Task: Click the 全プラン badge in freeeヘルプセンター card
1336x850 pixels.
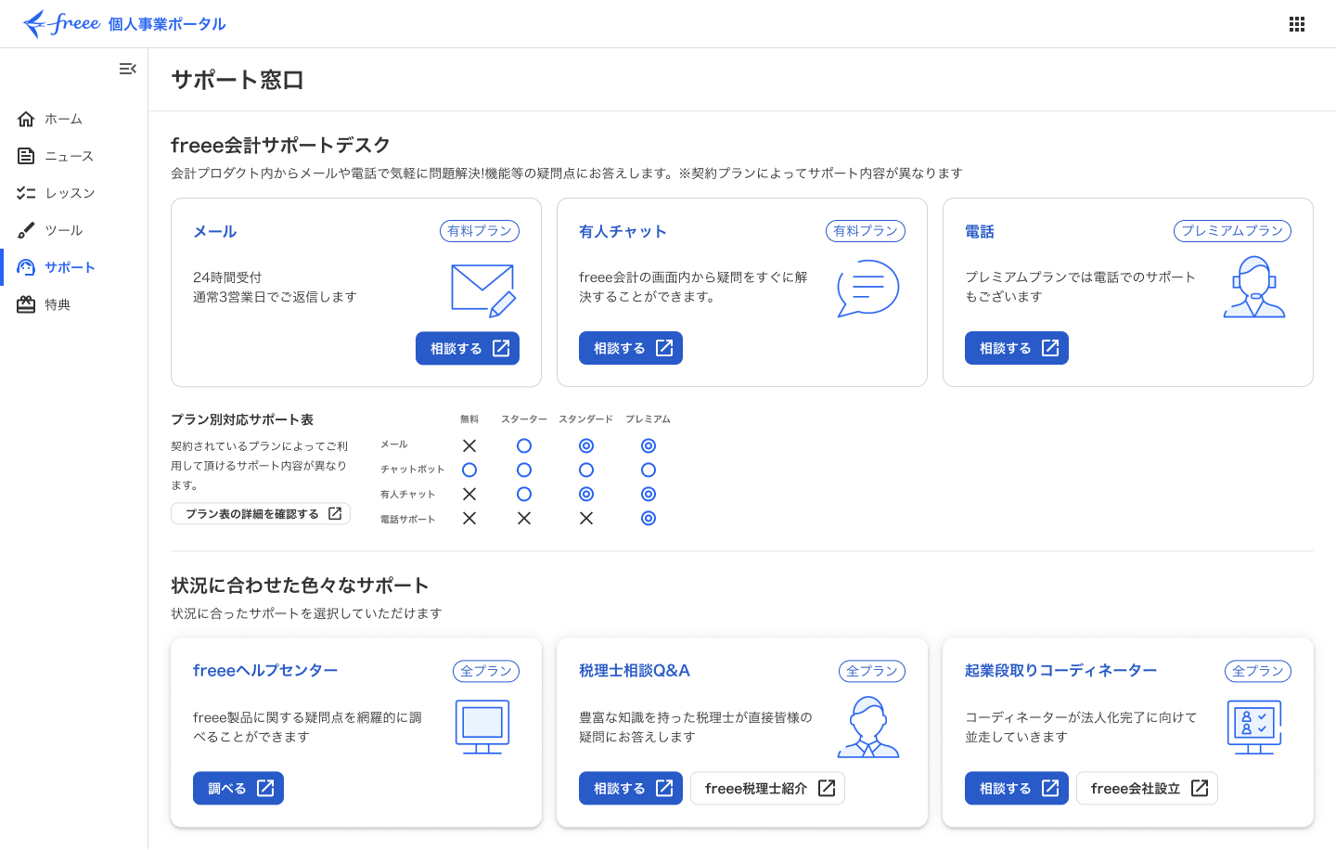Action: coord(486,671)
